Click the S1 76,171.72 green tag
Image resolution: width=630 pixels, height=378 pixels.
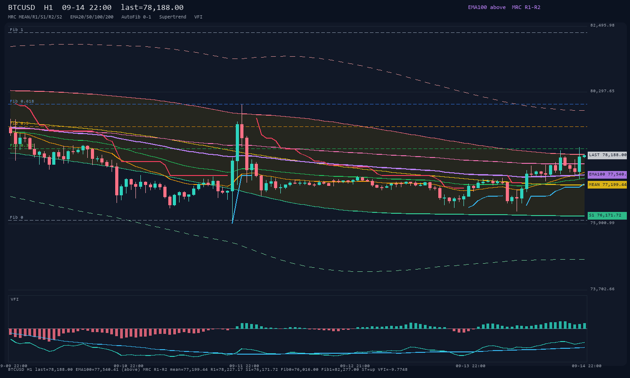(x=607, y=216)
